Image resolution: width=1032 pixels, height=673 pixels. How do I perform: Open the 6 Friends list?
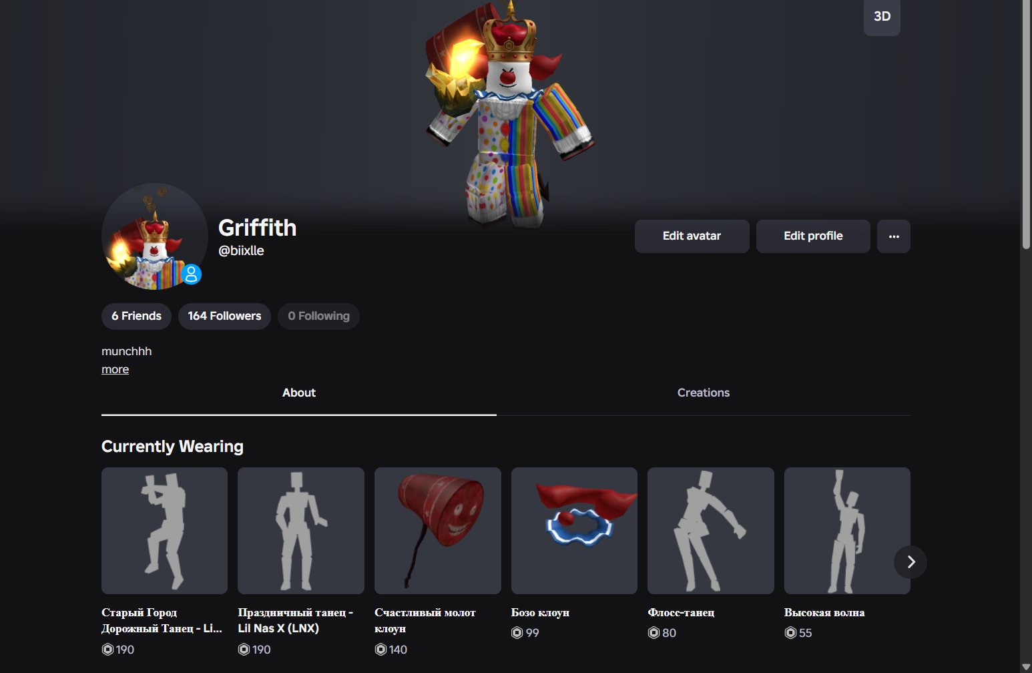point(136,316)
